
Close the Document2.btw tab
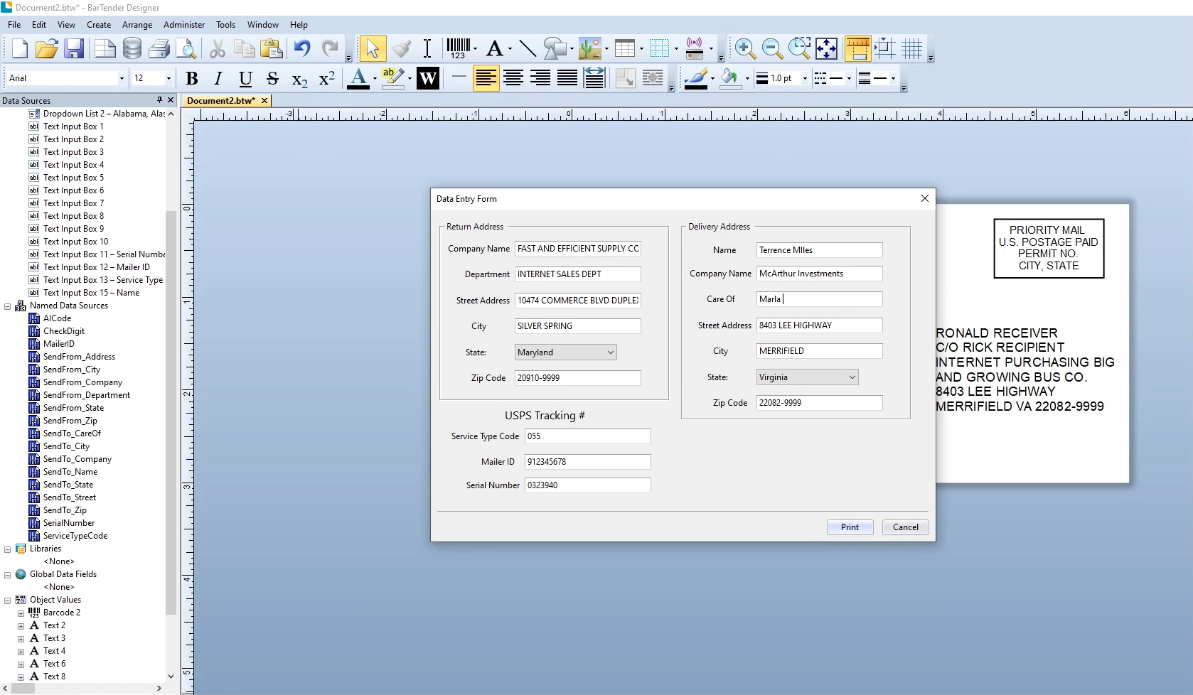tap(264, 101)
